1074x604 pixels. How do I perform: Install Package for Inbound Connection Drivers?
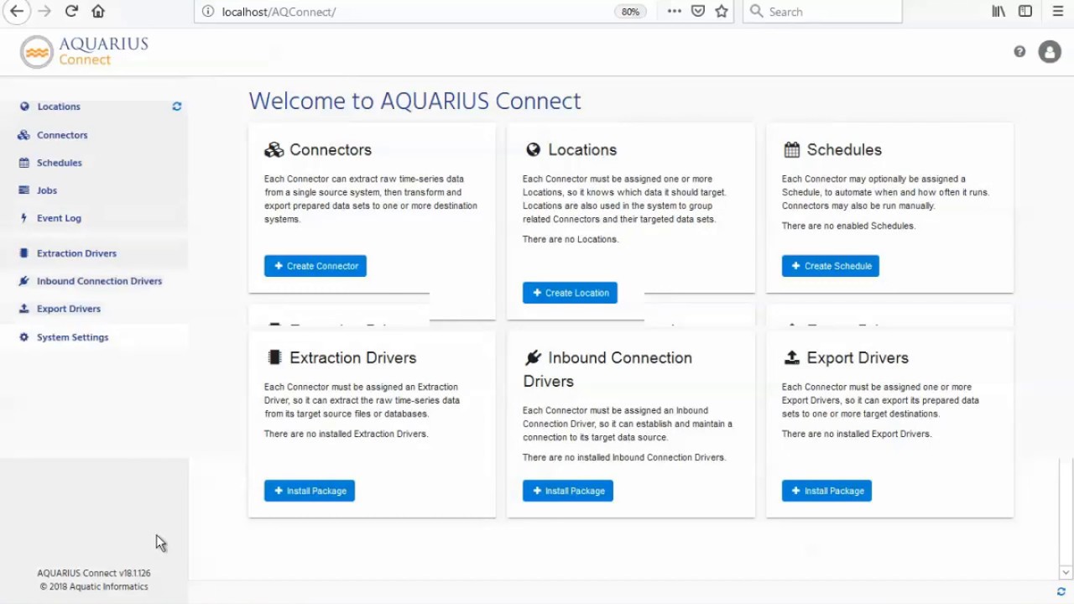pyautogui.click(x=568, y=491)
